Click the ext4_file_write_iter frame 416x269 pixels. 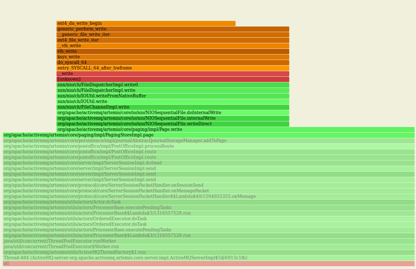point(173,40)
